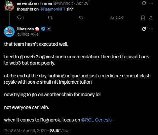The image size is (158, 135).
Task: Open the 11:52 AM Apr 26, 2025 timestamp
Action: pyautogui.click(x=25, y=131)
